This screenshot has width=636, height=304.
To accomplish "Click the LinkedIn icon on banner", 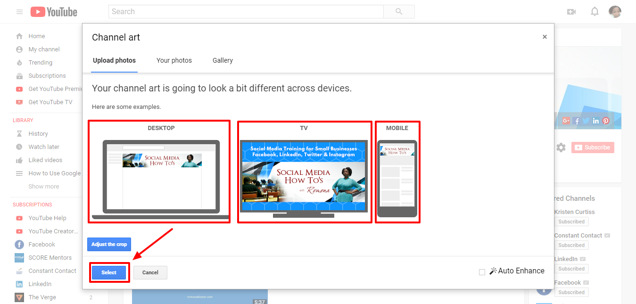I will (x=596, y=121).
